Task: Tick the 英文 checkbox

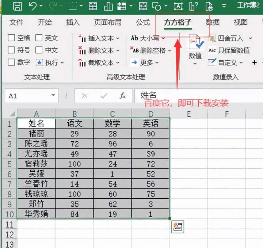Action: tap(39, 38)
